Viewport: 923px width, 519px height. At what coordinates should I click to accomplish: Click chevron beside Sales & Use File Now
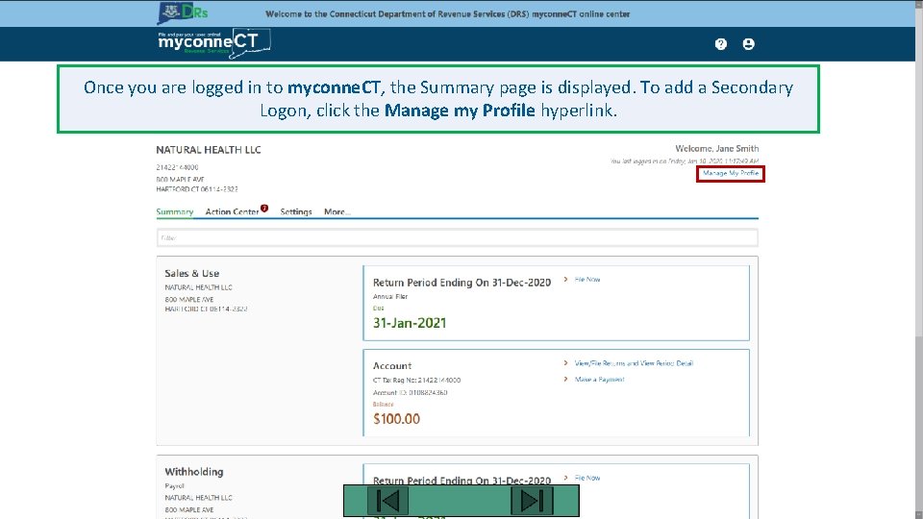pos(565,280)
